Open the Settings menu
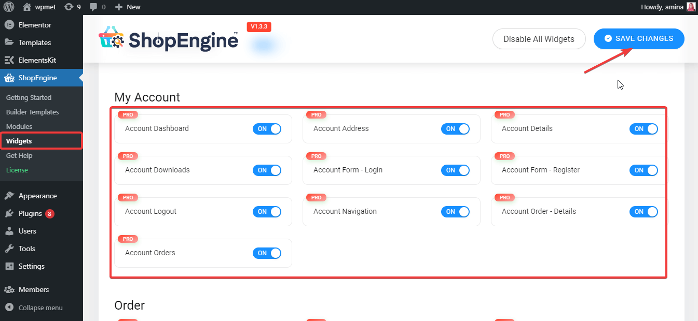Screen dimensions: 698x321 point(42,266)
